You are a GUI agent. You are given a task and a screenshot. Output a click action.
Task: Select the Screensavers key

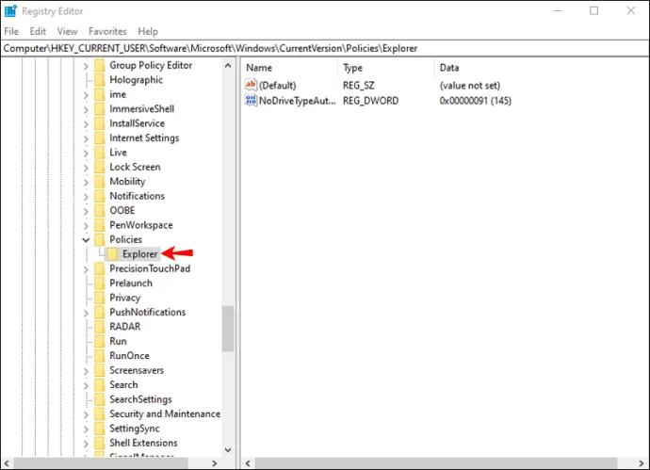137,370
